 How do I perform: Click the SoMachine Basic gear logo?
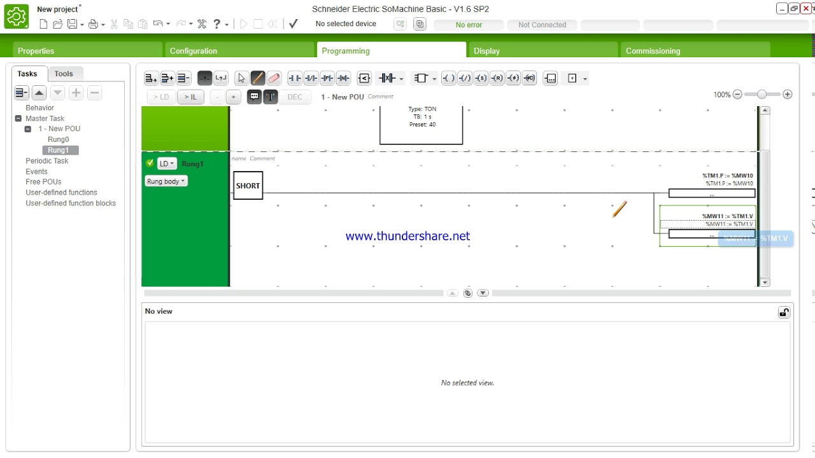pos(17,17)
